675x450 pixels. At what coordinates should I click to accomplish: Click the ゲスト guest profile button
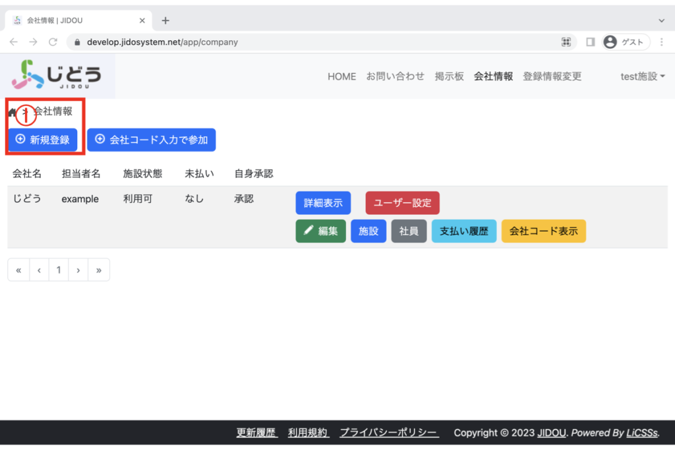[x=625, y=42]
